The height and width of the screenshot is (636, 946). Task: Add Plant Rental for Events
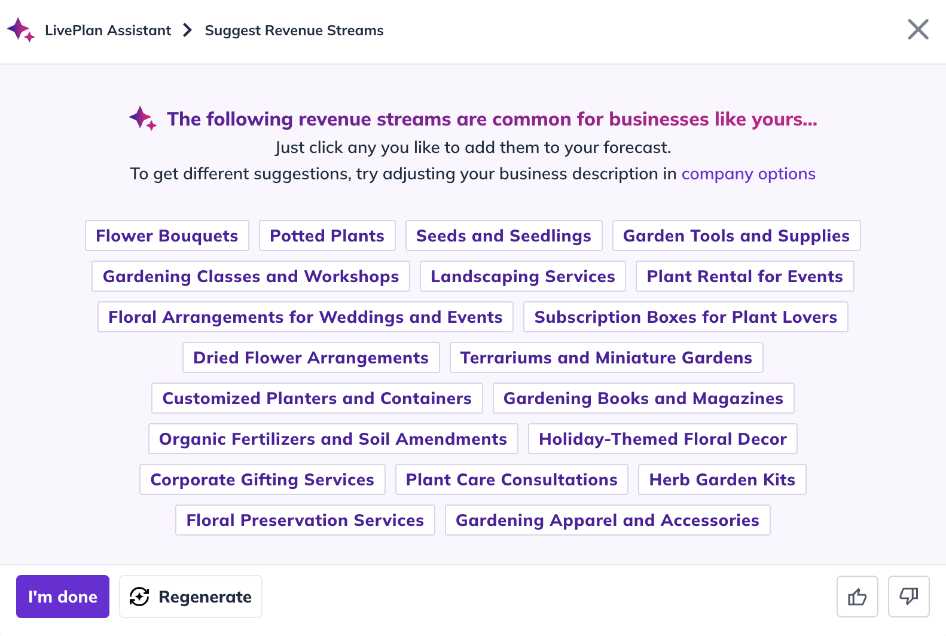point(744,276)
